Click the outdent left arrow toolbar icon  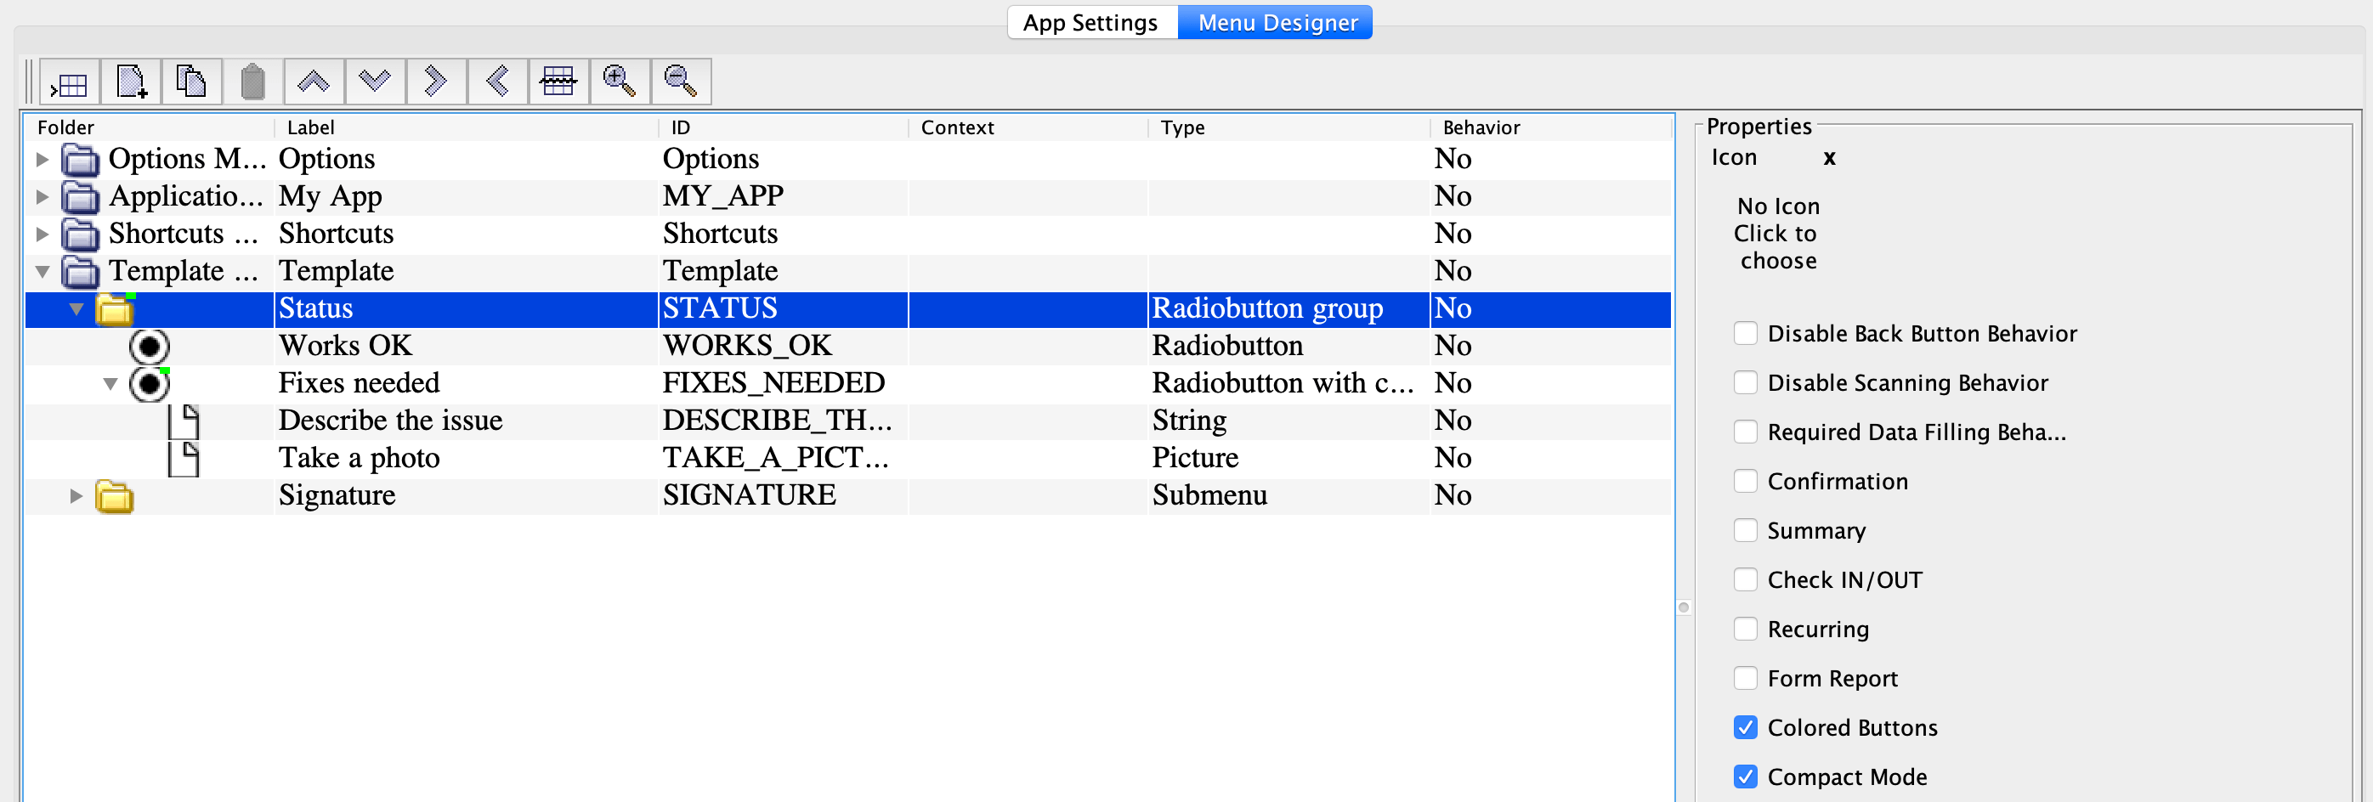(x=497, y=81)
